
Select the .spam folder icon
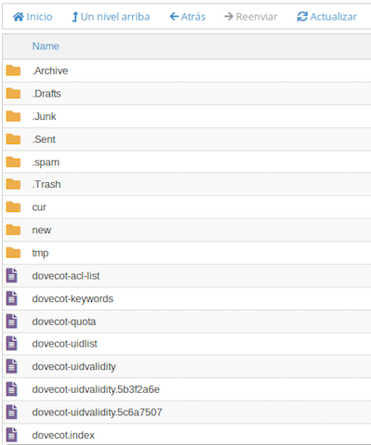point(13,162)
